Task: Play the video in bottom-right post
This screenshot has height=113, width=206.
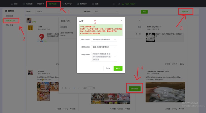Action: (x=165, y=93)
